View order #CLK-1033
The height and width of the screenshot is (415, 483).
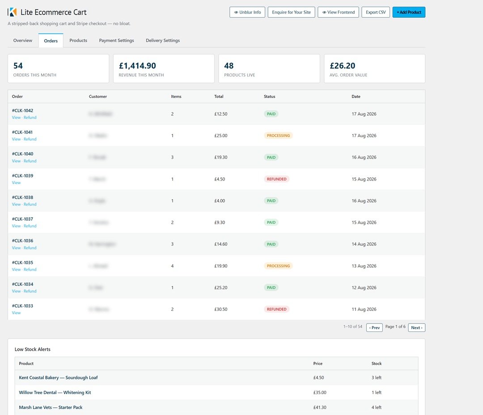pos(17,313)
